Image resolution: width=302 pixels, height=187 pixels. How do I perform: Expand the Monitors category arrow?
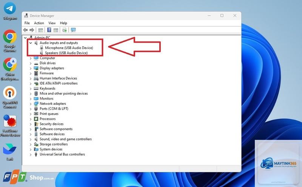(31, 99)
